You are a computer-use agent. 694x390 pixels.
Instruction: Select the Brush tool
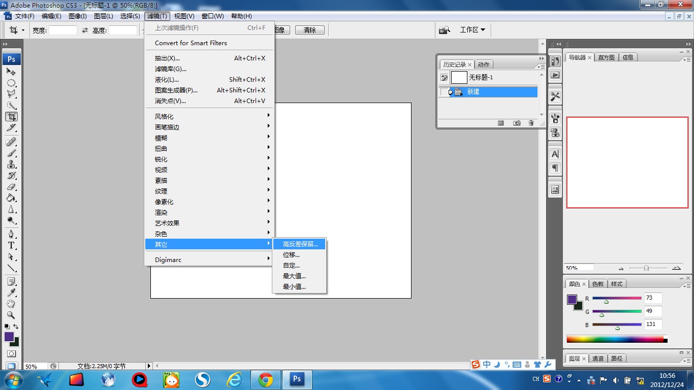(x=11, y=153)
